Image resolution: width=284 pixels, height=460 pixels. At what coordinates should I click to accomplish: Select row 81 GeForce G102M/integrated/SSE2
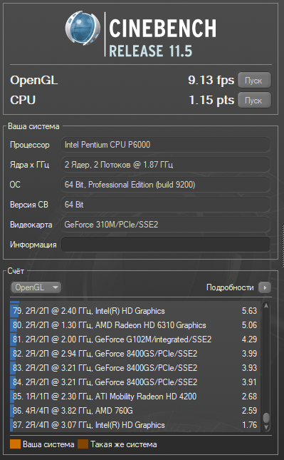[x=135, y=339]
